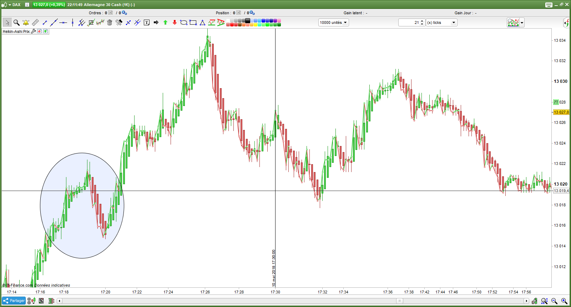Click the Gain Jour label
The width and height of the screenshot is (571, 307).
click(464, 13)
